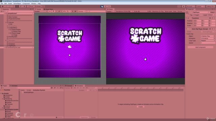Click the Dopesheet button

[x=84, y=118]
